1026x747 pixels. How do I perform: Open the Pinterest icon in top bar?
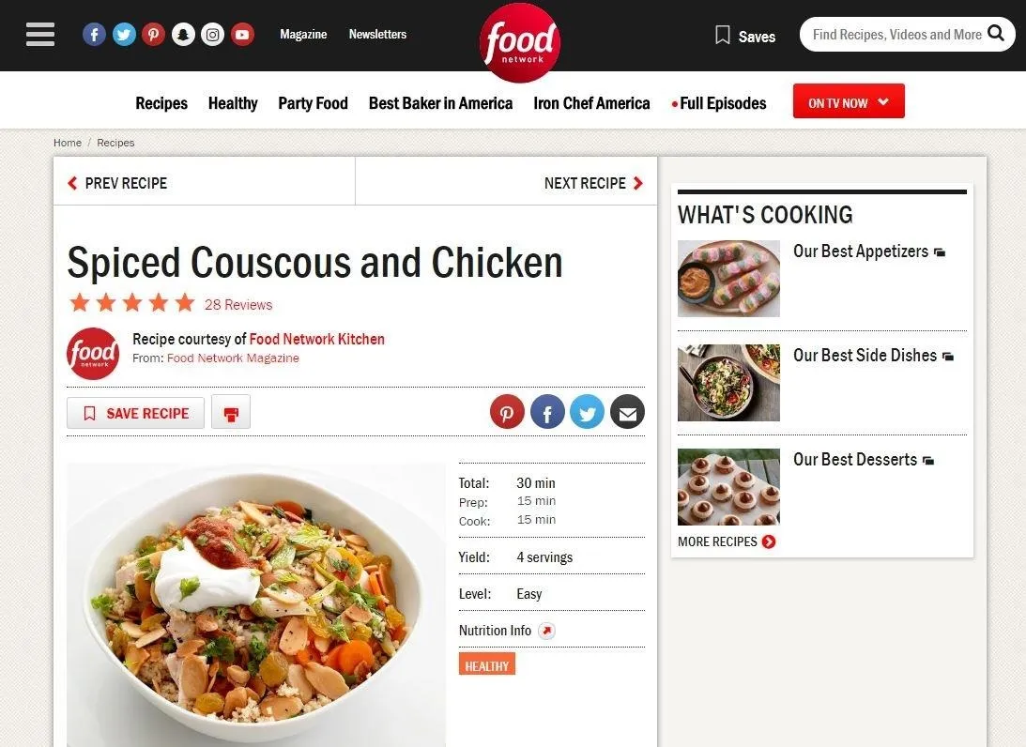(153, 34)
